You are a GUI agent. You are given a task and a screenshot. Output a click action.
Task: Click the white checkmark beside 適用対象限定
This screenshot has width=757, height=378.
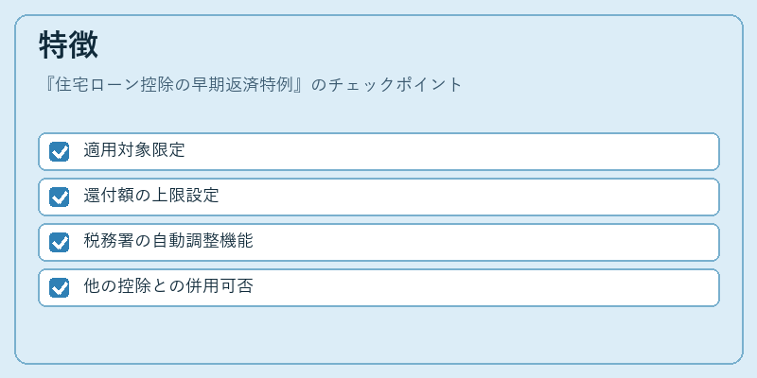(x=60, y=152)
